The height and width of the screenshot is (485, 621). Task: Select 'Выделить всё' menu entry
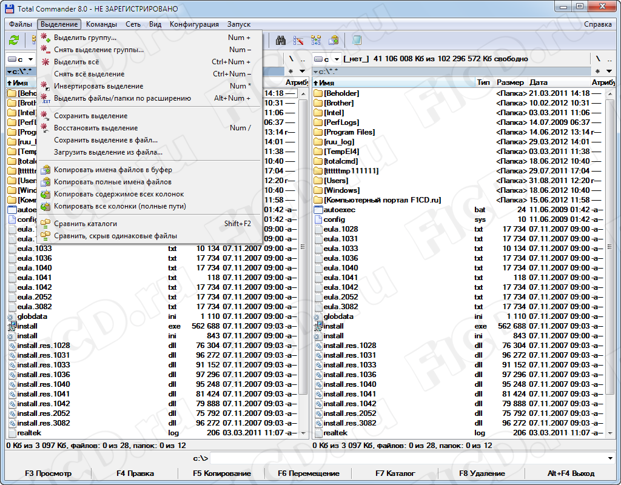[x=150, y=62]
